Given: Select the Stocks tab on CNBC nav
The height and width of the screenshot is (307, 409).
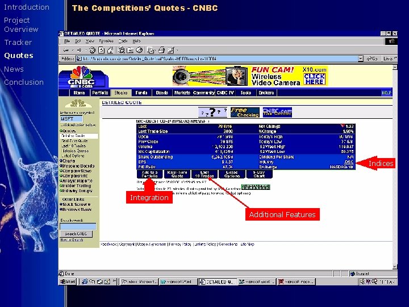Looking at the screenshot, I should [121, 93].
